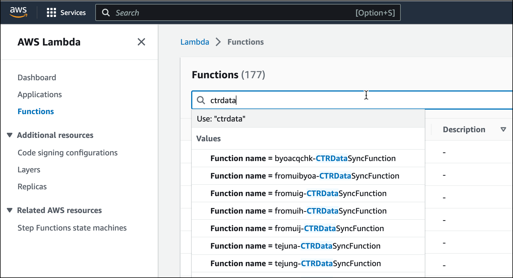Click the Functions (177) heading
This screenshot has width=513, height=278.
point(229,75)
